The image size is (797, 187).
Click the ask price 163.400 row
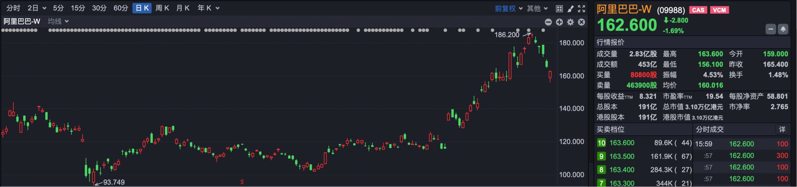(x=644, y=170)
